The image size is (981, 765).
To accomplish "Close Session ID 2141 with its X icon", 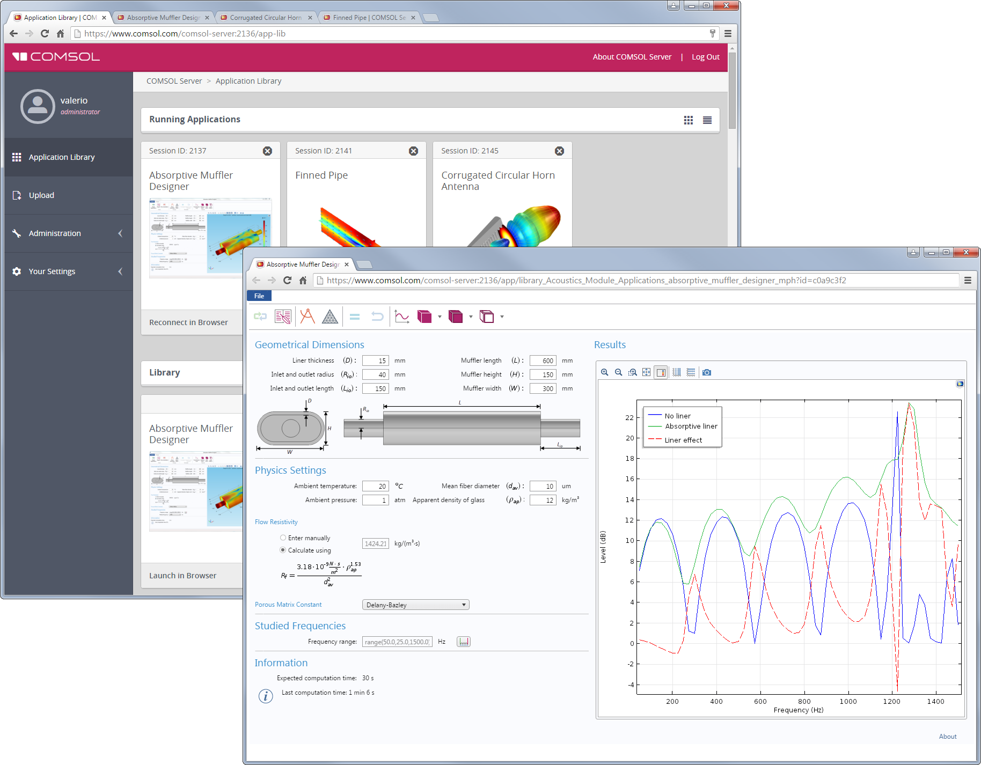I will point(413,151).
